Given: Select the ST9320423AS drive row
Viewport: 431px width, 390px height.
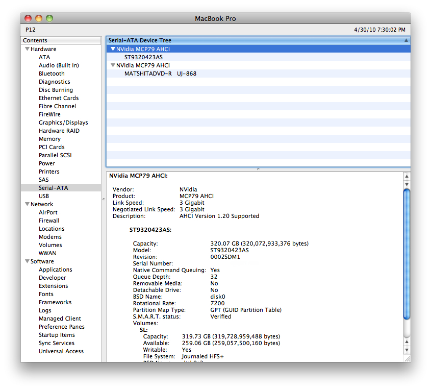Looking at the screenshot, I should 258,57.
